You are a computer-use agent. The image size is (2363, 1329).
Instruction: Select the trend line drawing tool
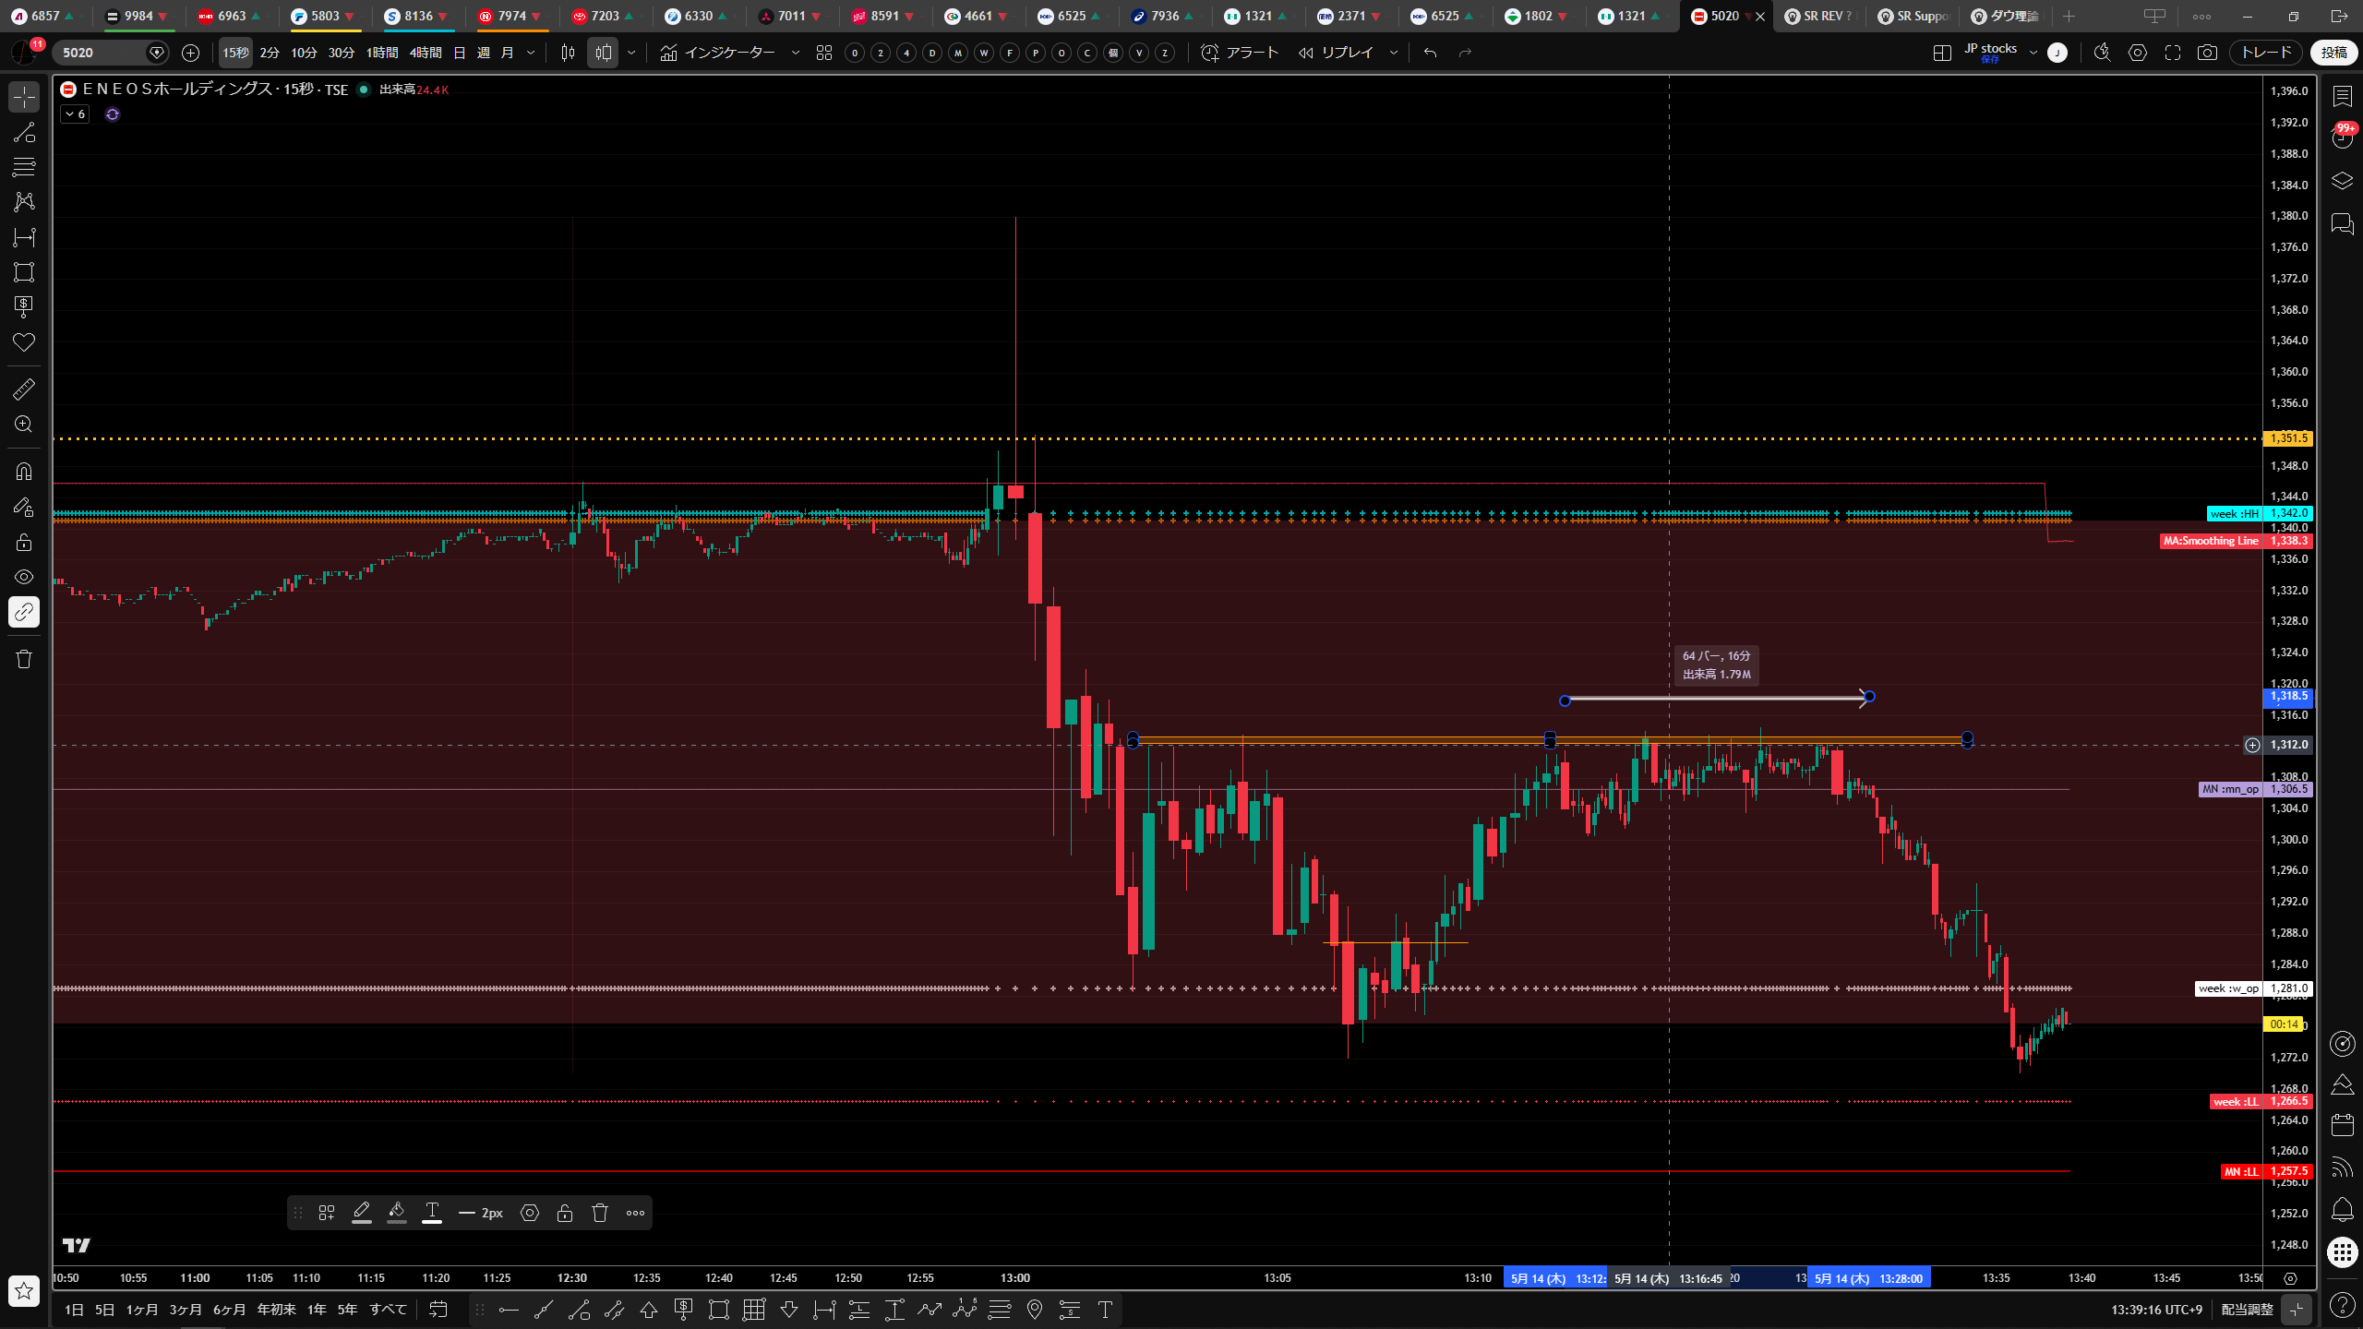point(24,132)
